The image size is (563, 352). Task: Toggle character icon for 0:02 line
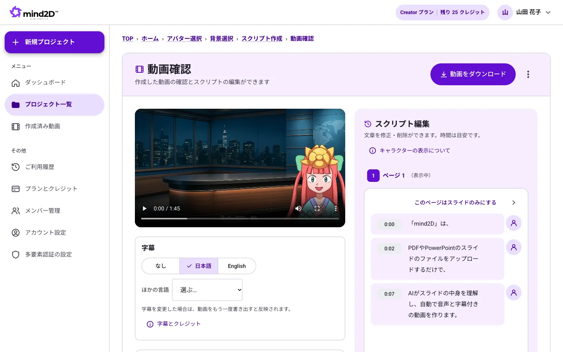(514, 247)
